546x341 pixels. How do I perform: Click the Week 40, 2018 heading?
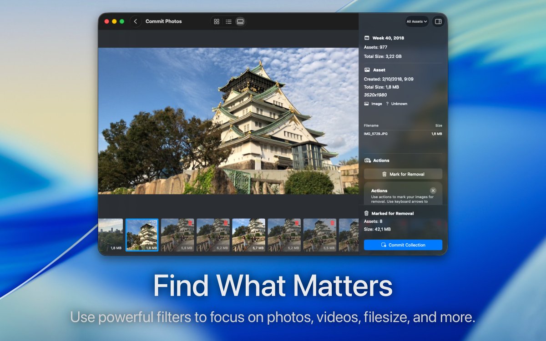(388, 38)
